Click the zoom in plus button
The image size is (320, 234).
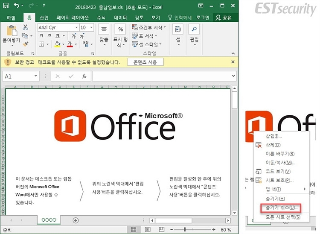pyautogui.click(x=214, y=229)
